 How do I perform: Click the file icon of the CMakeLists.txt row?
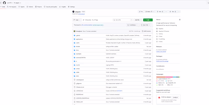[74, 87]
